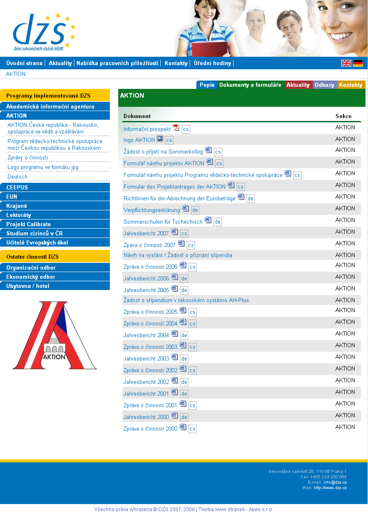Open Studium cizinců v ČR in the sidebar
Viewport: 368px width, 512px height.
34,233
